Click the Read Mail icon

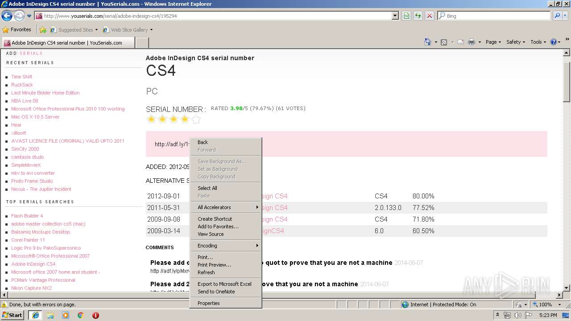461,42
